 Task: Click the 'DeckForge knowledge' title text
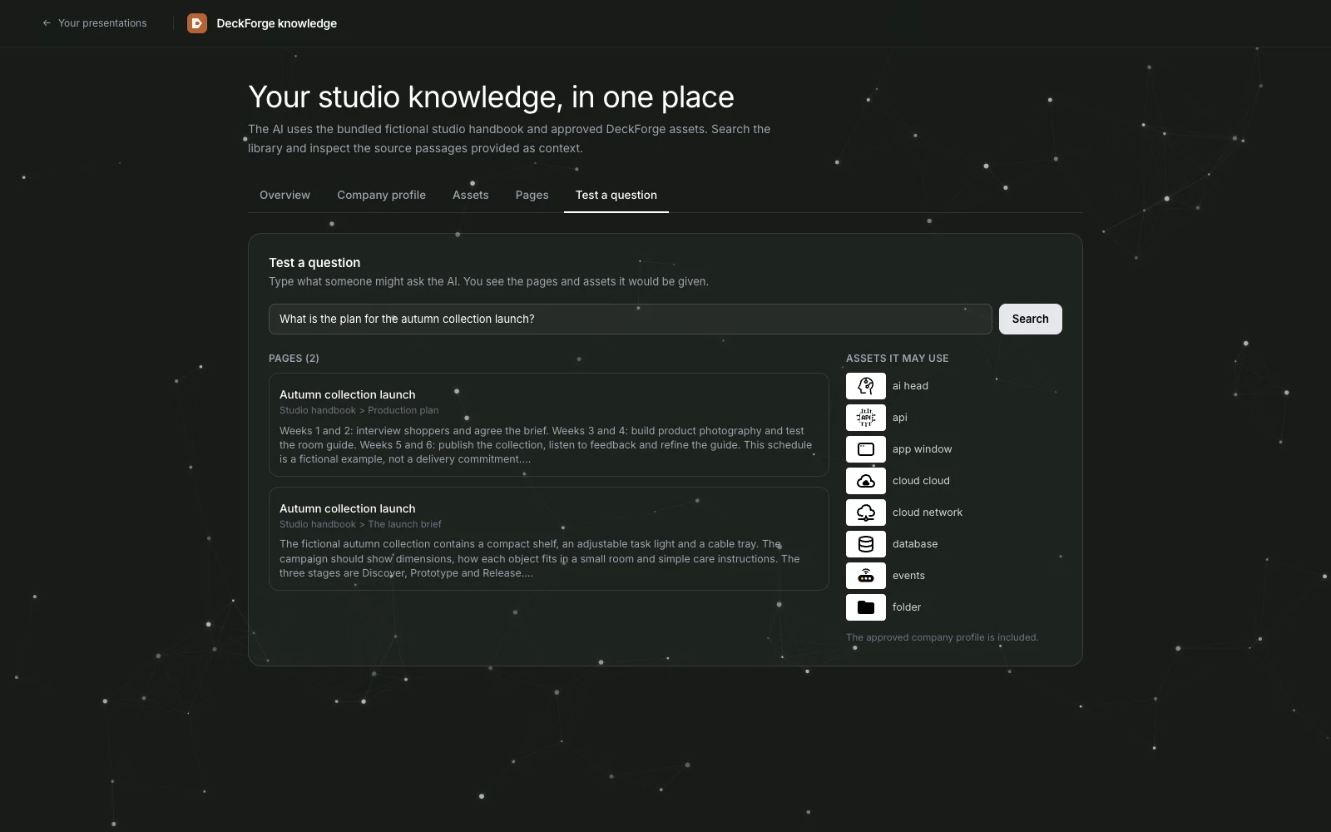(276, 23)
